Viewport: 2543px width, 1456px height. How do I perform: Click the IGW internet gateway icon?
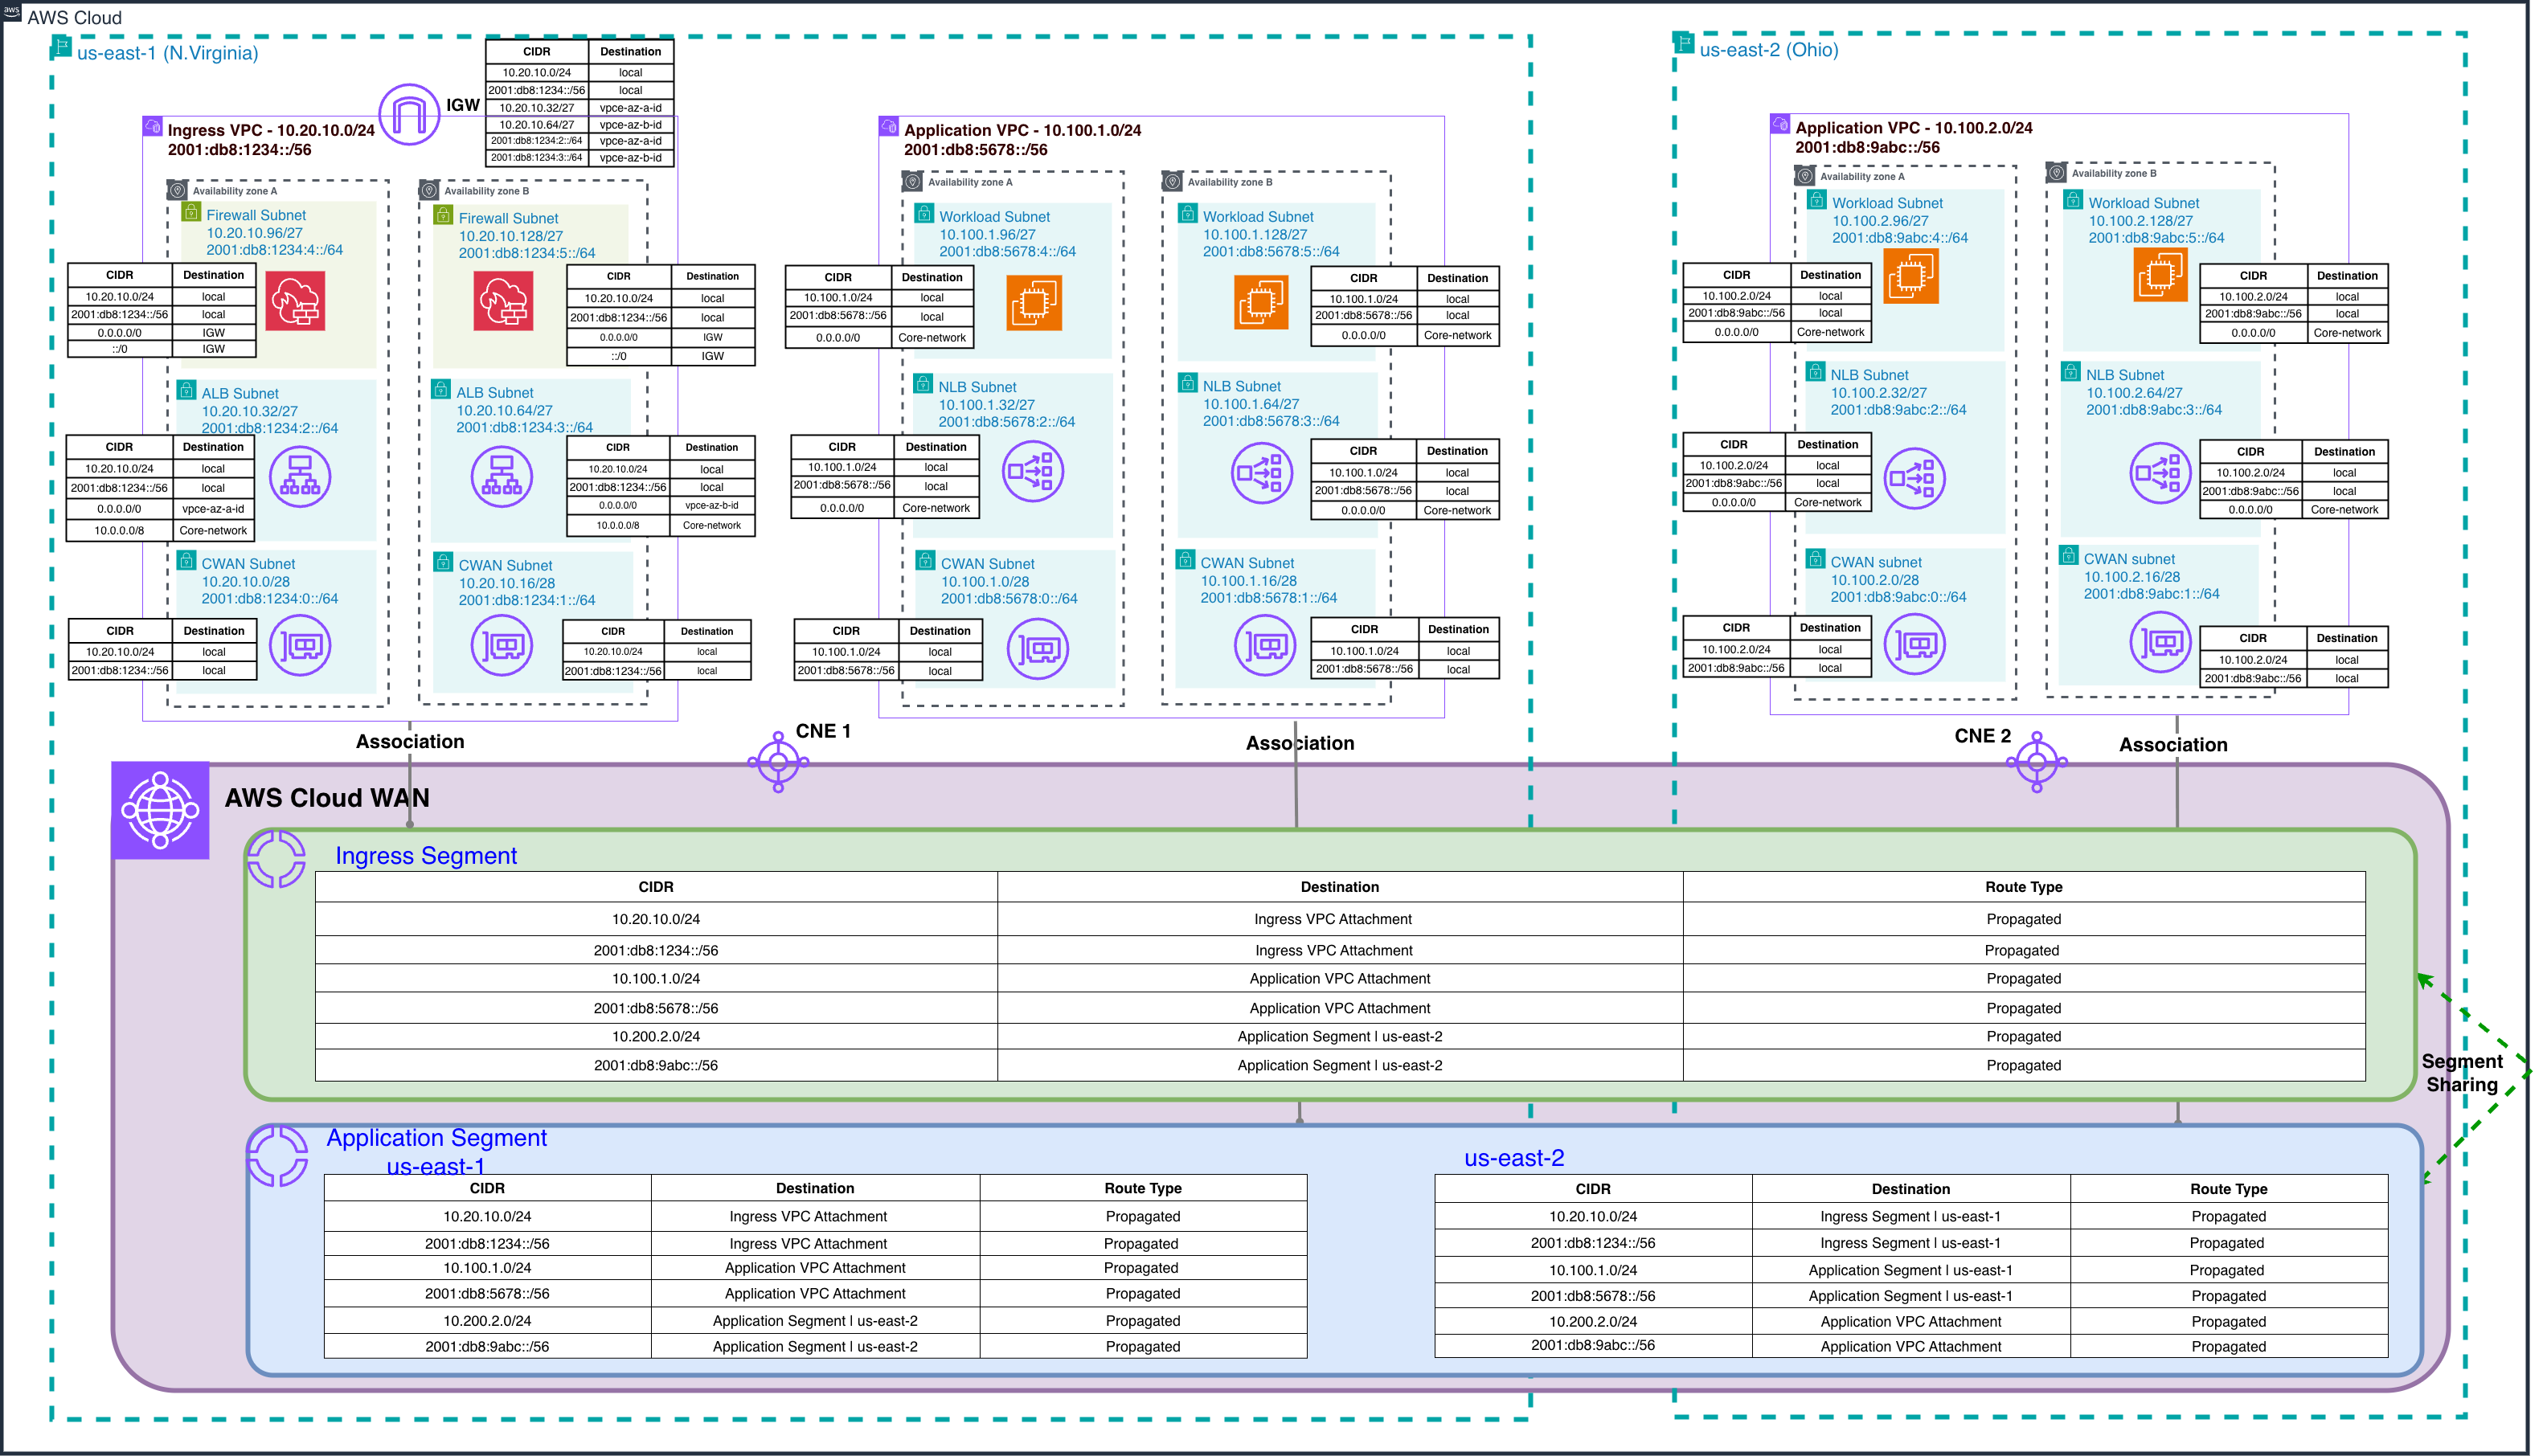[x=409, y=114]
